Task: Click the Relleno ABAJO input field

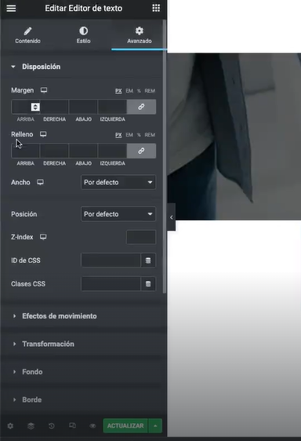Action: (83, 151)
